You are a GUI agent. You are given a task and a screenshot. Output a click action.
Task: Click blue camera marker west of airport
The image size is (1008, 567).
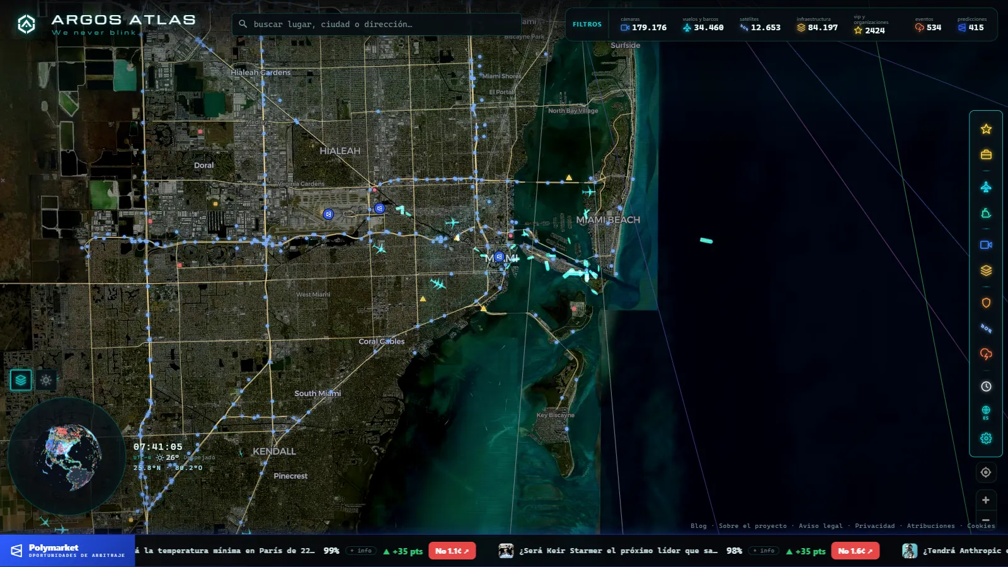(x=328, y=214)
